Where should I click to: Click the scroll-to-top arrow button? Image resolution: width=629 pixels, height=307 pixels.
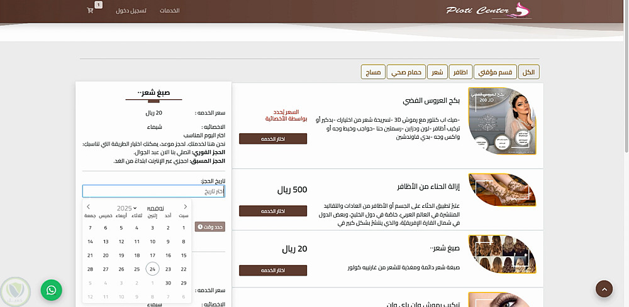tap(604, 289)
